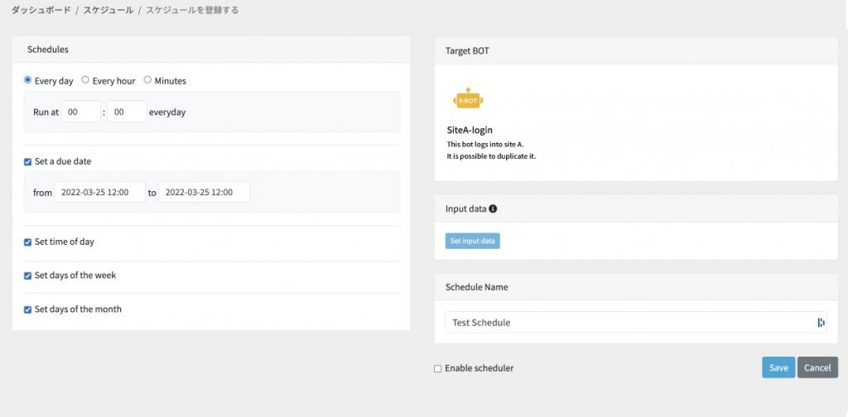The height and width of the screenshot is (417, 848).
Task: Go to ダッシュボード breadcrumb link
Action: pos(41,10)
